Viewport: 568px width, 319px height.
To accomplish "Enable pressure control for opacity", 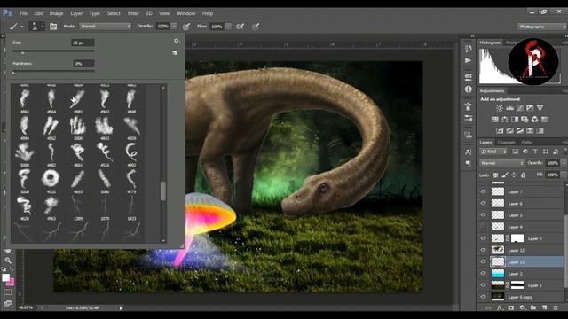I will (186, 27).
